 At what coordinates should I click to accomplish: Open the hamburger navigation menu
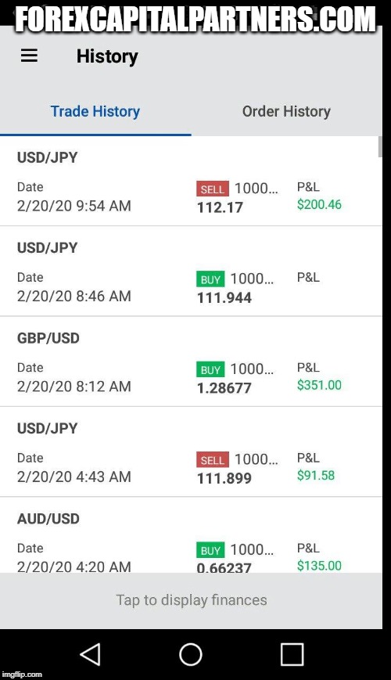click(29, 56)
